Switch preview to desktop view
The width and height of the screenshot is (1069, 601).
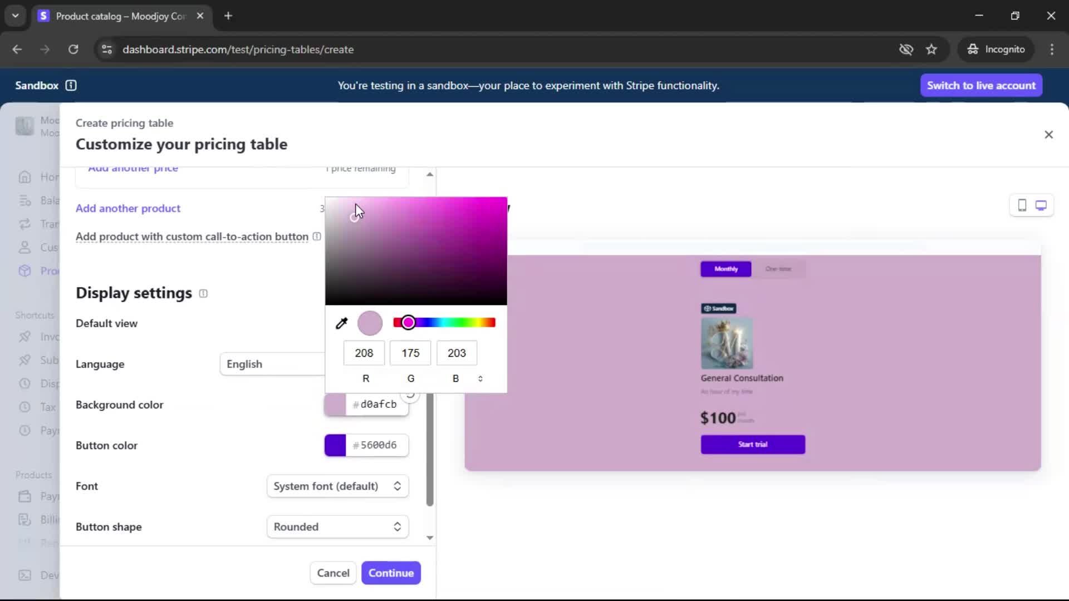[1041, 205]
